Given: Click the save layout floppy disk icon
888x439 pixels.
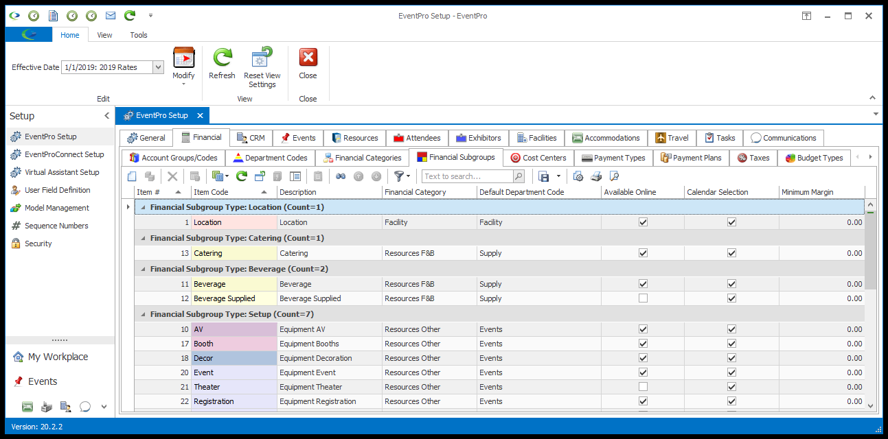Looking at the screenshot, I should pyautogui.click(x=544, y=176).
